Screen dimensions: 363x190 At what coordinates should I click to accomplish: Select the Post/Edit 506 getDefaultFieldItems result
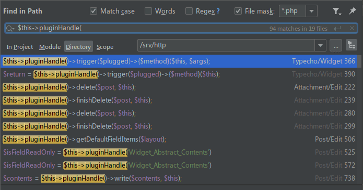[x=179, y=139]
